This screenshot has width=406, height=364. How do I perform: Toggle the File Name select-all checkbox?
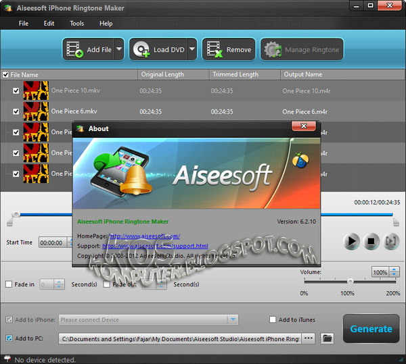(5, 75)
